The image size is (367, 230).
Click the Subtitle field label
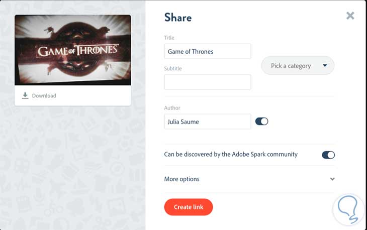173,68
